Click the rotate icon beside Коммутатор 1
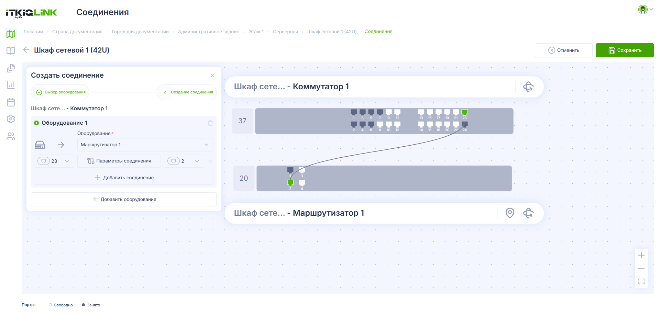The image size is (660, 316). pyautogui.click(x=528, y=87)
